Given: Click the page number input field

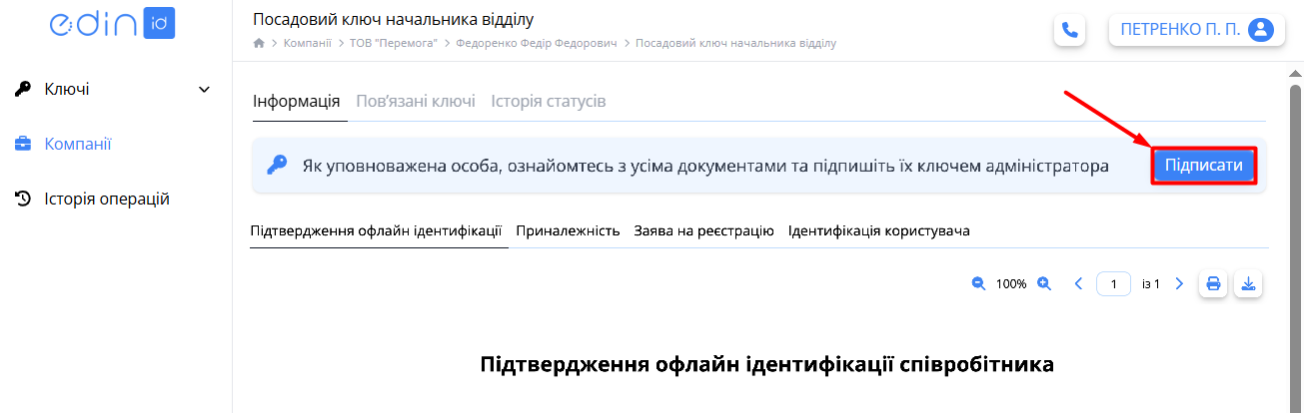Looking at the screenshot, I should tap(1113, 283).
